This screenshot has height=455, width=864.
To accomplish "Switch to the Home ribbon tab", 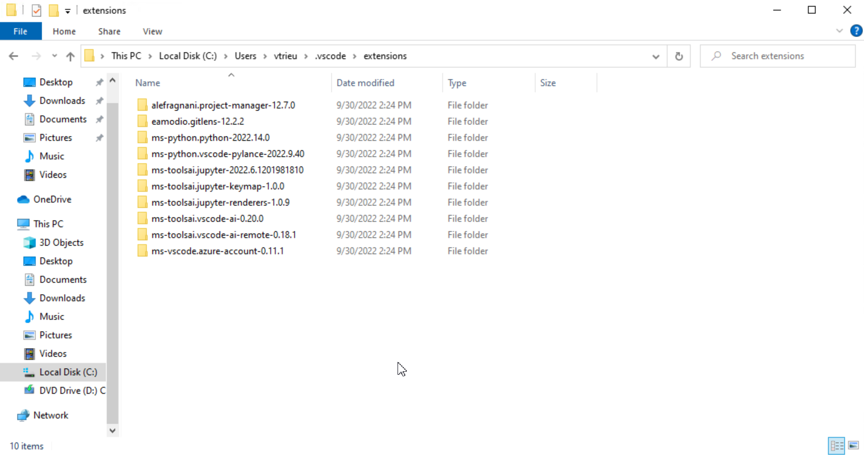I will 64,31.
